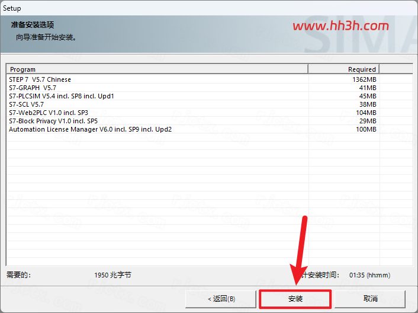
Task: Click the 1362MB size value
Action: [x=364, y=79]
